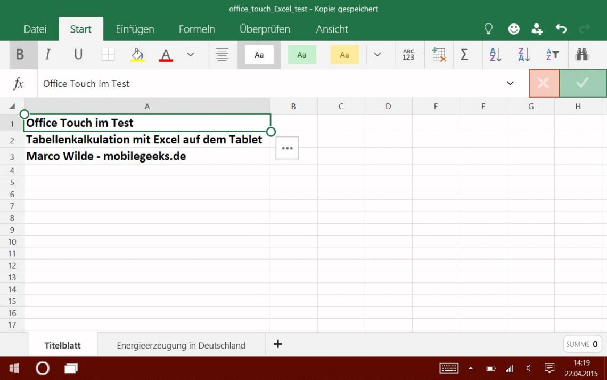Apply underline formatting
The width and height of the screenshot is (607, 380).
pos(78,54)
